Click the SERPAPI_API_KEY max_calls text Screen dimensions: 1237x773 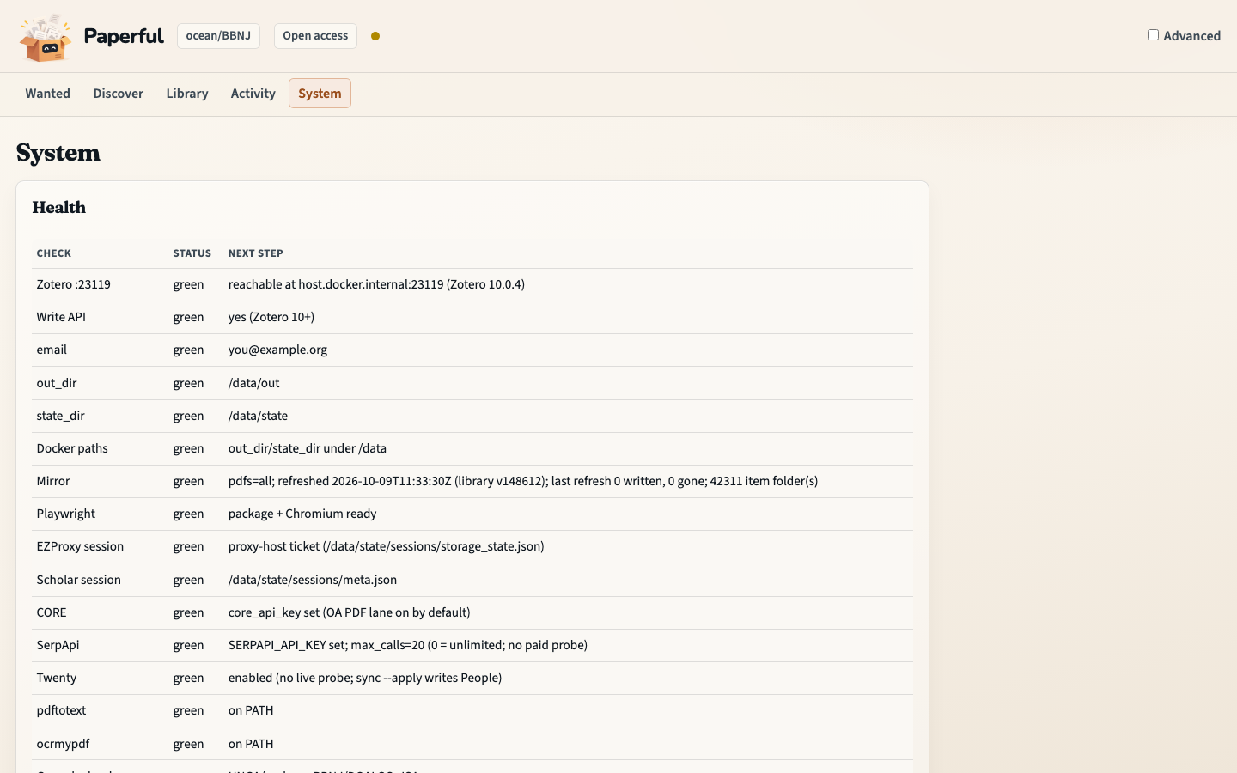[408, 645]
